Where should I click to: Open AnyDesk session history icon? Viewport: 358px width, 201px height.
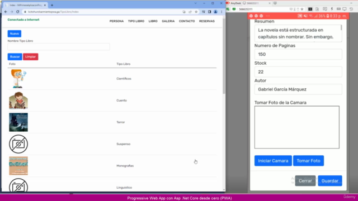pos(351,9)
